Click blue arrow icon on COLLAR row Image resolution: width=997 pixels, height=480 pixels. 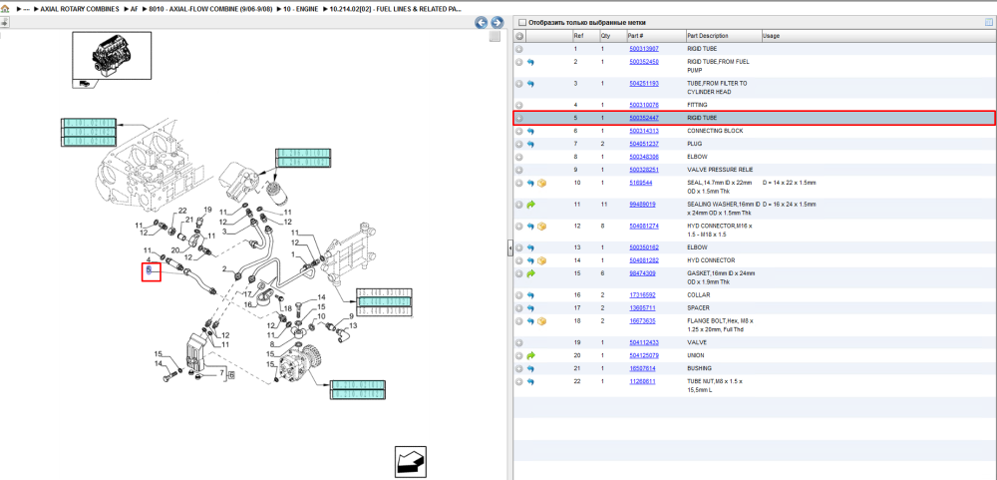530,295
